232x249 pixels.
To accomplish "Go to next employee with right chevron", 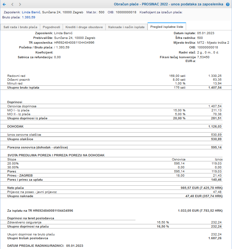I will click(20, 4).
